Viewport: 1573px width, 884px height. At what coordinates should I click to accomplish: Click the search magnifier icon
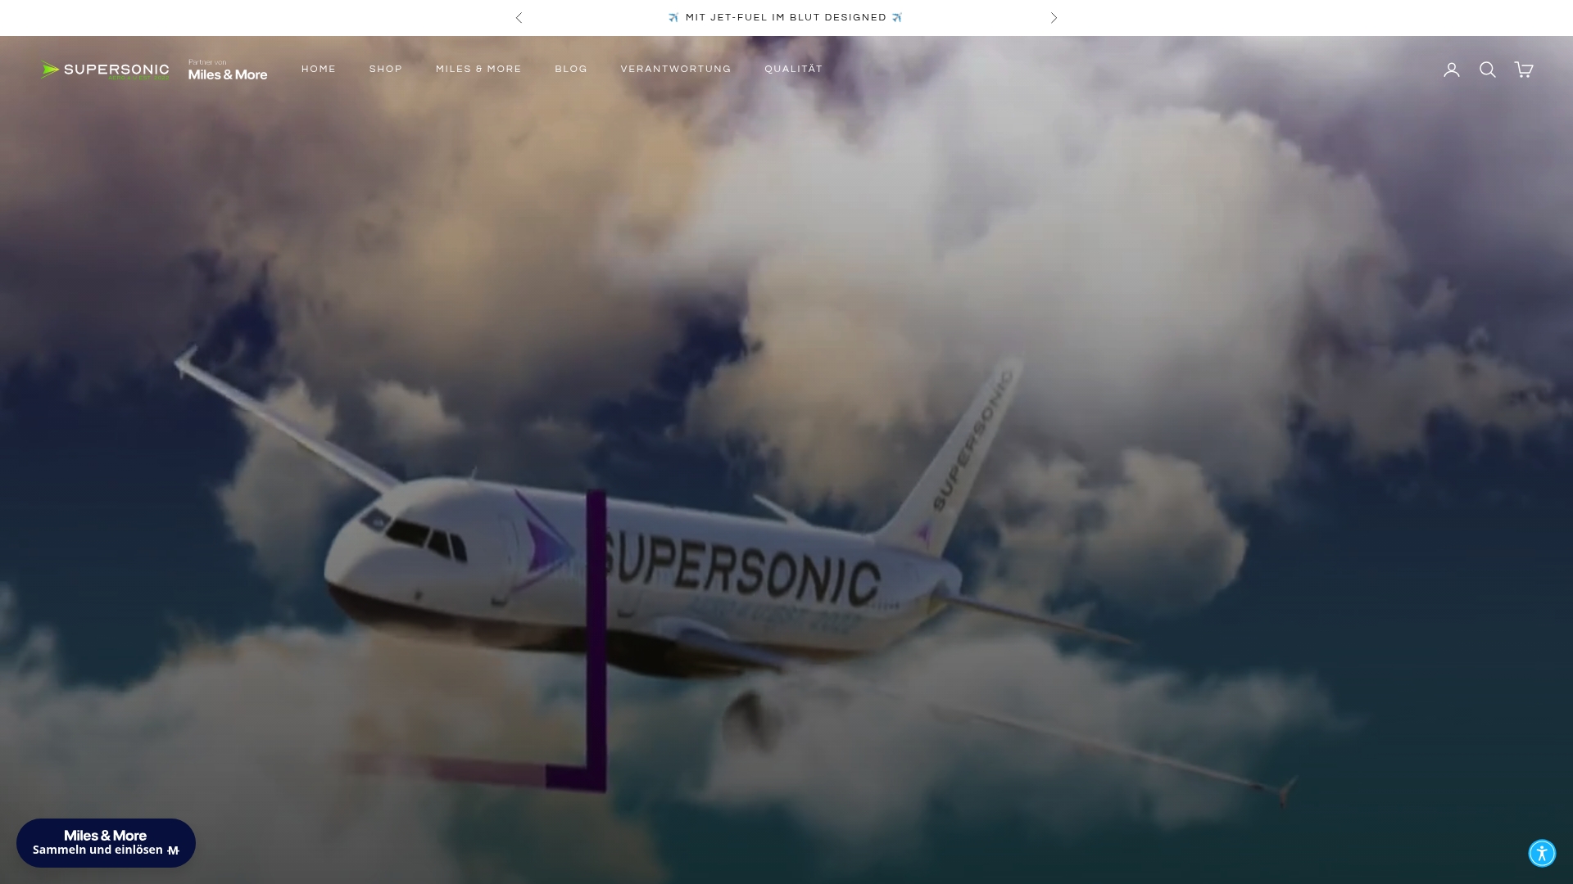1487,70
